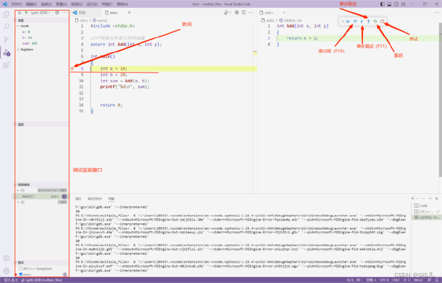Open more actions in test.c editor group
The height and width of the screenshot is (283, 442).
point(250,12)
